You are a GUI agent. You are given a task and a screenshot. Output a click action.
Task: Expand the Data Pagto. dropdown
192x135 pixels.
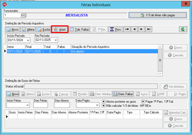97,105
